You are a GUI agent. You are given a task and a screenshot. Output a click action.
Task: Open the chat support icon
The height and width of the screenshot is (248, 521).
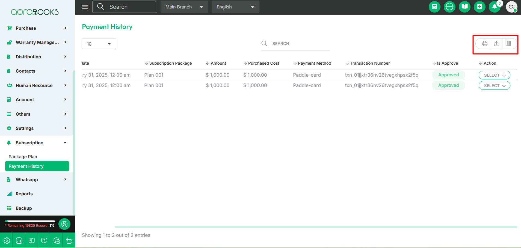point(57,241)
